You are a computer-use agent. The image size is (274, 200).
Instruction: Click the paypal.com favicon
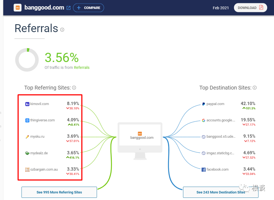[x=203, y=104]
